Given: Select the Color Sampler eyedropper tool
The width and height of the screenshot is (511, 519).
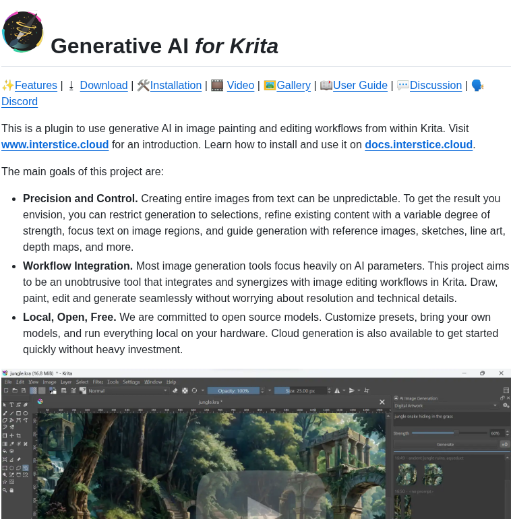Looking at the screenshot, I should tap(11, 444).
